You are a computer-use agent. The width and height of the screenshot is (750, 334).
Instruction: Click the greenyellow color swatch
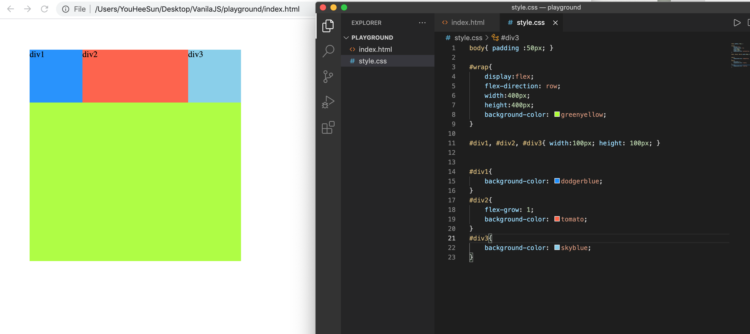(x=557, y=114)
